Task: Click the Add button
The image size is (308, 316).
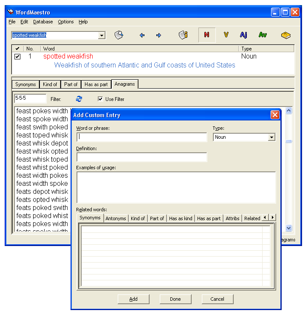Action: (133, 299)
